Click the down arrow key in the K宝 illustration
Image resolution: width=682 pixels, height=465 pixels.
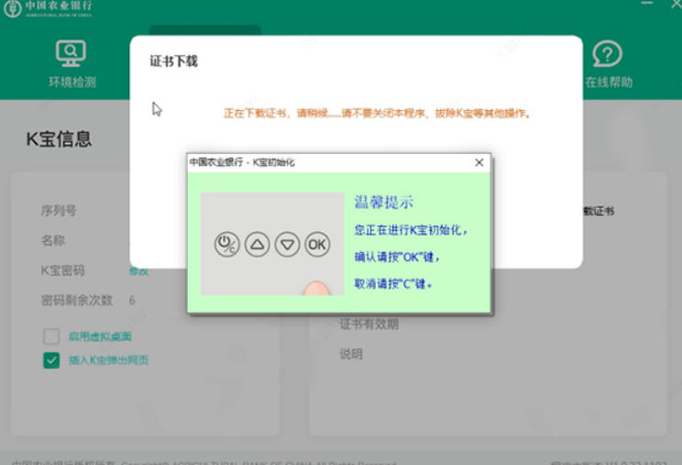coord(287,245)
